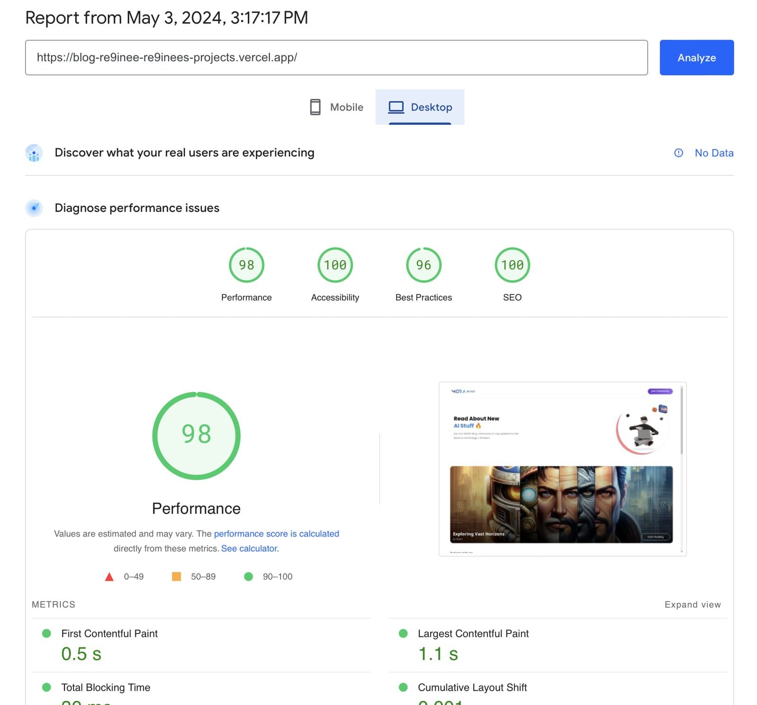
Task: Click the 1.1 s metric value
Action: click(438, 654)
